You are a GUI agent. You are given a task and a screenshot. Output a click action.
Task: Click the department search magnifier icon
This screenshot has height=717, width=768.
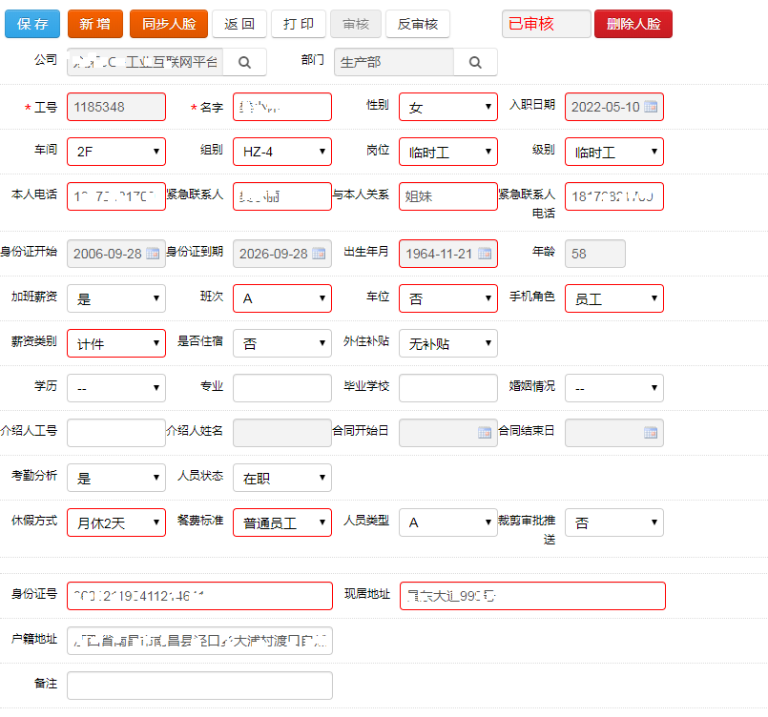tap(475, 62)
